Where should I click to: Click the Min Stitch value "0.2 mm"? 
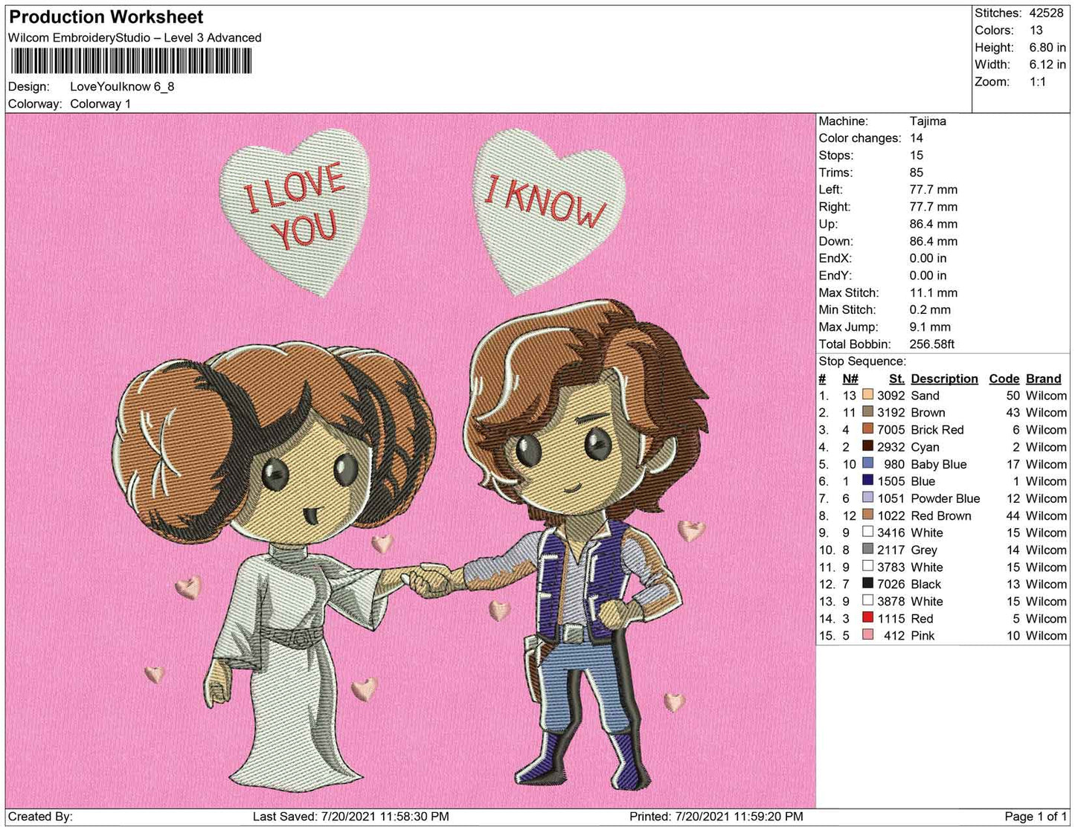(930, 310)
